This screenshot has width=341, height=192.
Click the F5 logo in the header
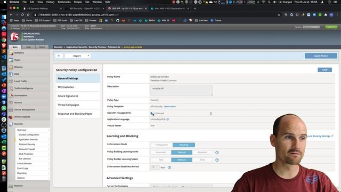pos(14,37)
